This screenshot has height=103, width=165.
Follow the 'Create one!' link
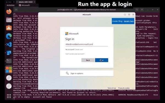(x=79, y=49)
